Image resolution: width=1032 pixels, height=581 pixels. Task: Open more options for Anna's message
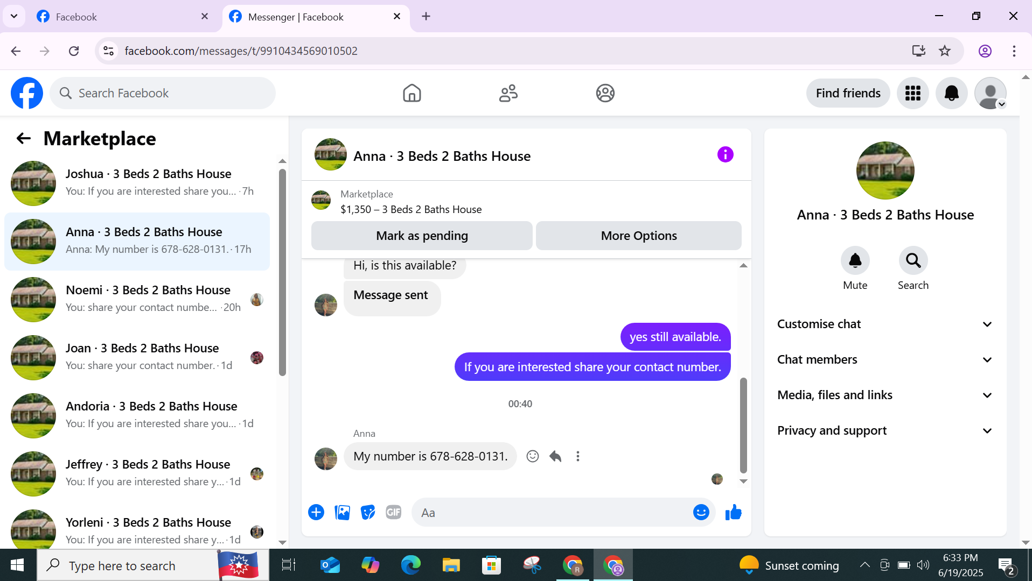point(578,456)
